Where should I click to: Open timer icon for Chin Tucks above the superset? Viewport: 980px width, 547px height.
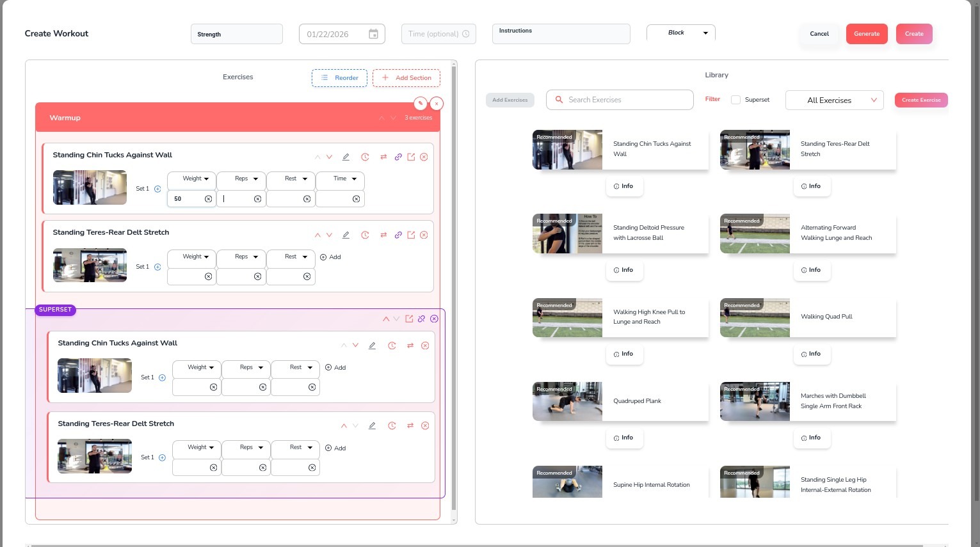click(365, 157)
